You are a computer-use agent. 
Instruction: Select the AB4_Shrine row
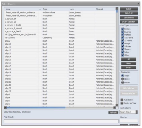(x=60, y=38)
